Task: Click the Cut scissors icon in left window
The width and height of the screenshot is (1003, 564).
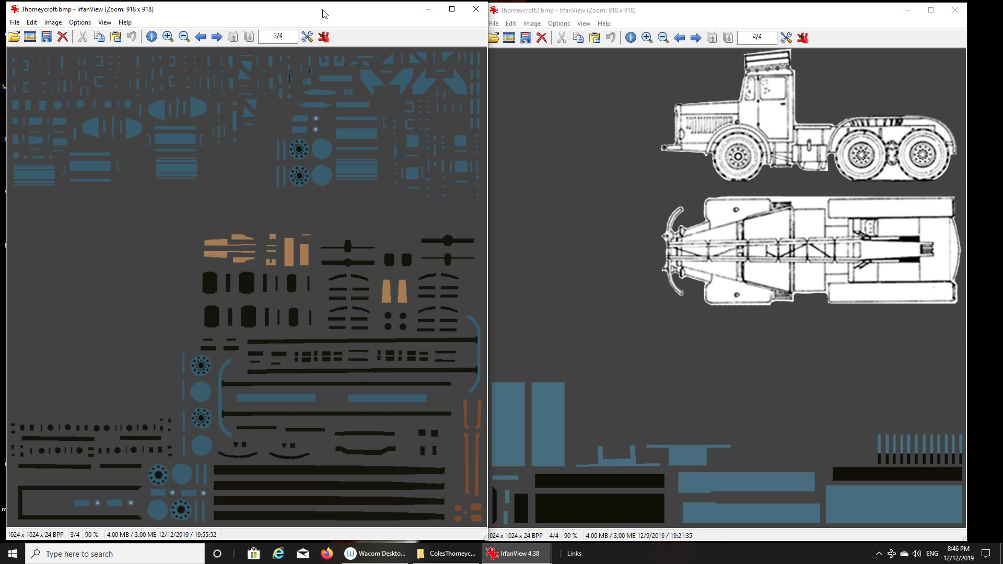Action: [83, 37]
